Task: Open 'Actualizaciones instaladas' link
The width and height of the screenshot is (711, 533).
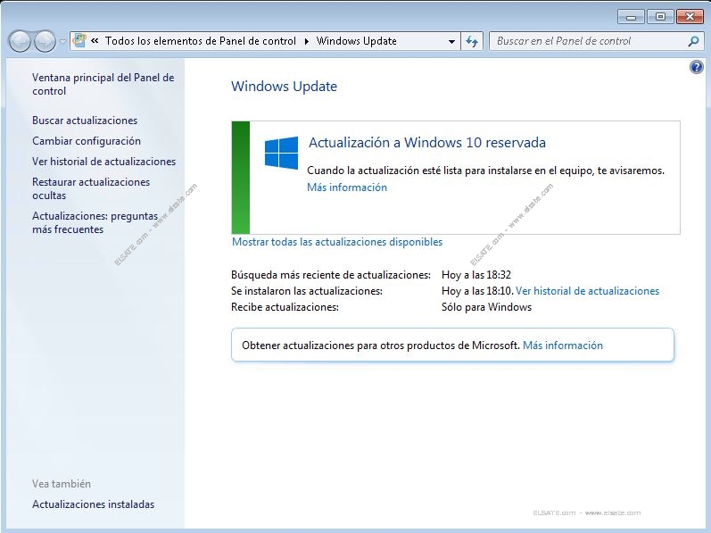Action: tap(93, 504)
